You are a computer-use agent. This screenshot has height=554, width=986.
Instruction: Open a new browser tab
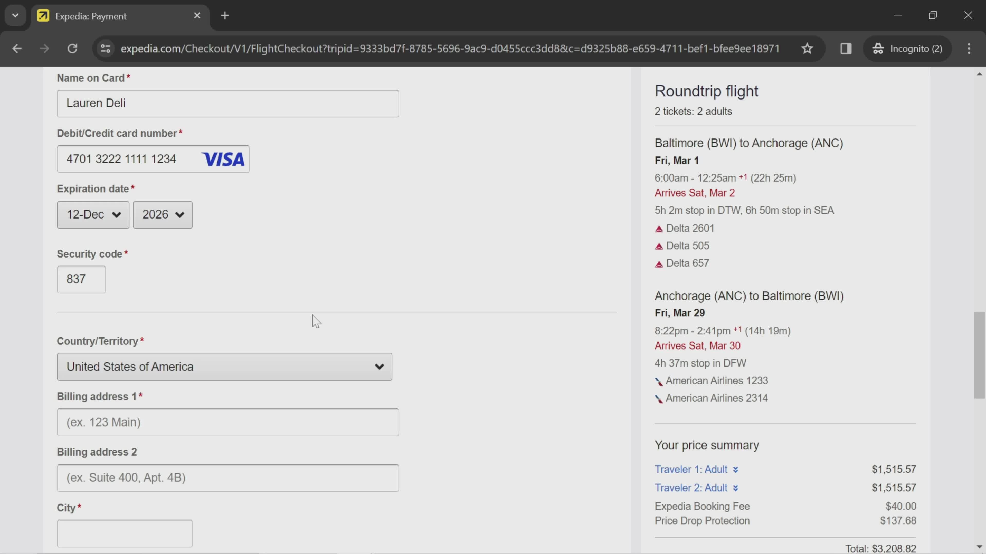coord(225,16)
